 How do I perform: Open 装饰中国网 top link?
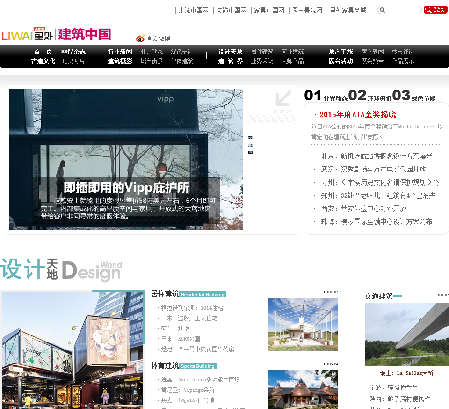[231, 11]
